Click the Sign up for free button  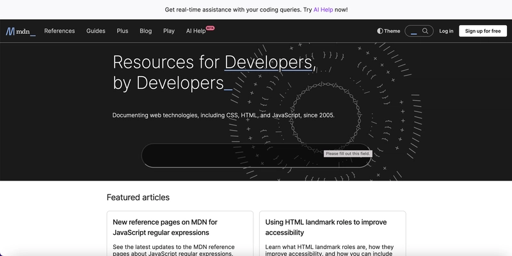pos(483,31)
